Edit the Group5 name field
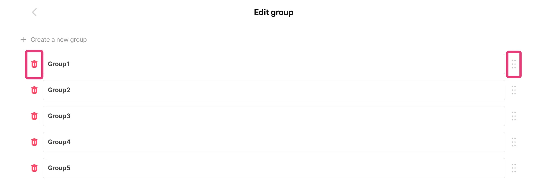Viewport: 548px width, 188px height. coord(273,168)
